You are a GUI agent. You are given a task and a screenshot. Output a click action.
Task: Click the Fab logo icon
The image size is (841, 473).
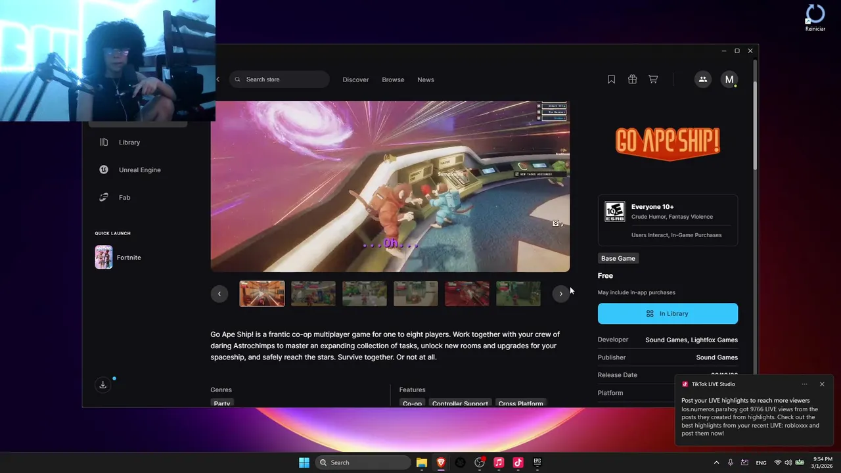[x=104, y=197]
